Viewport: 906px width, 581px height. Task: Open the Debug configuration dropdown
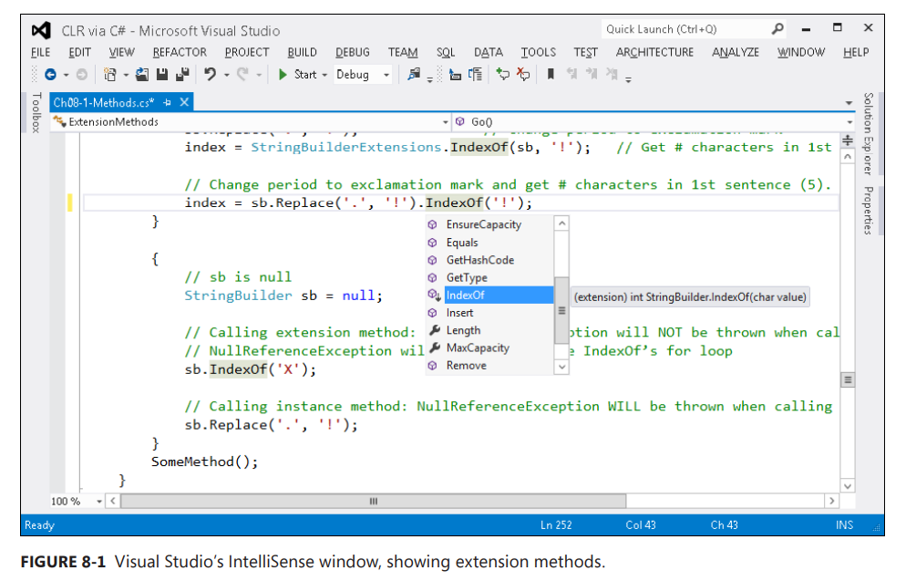point(386,75)
